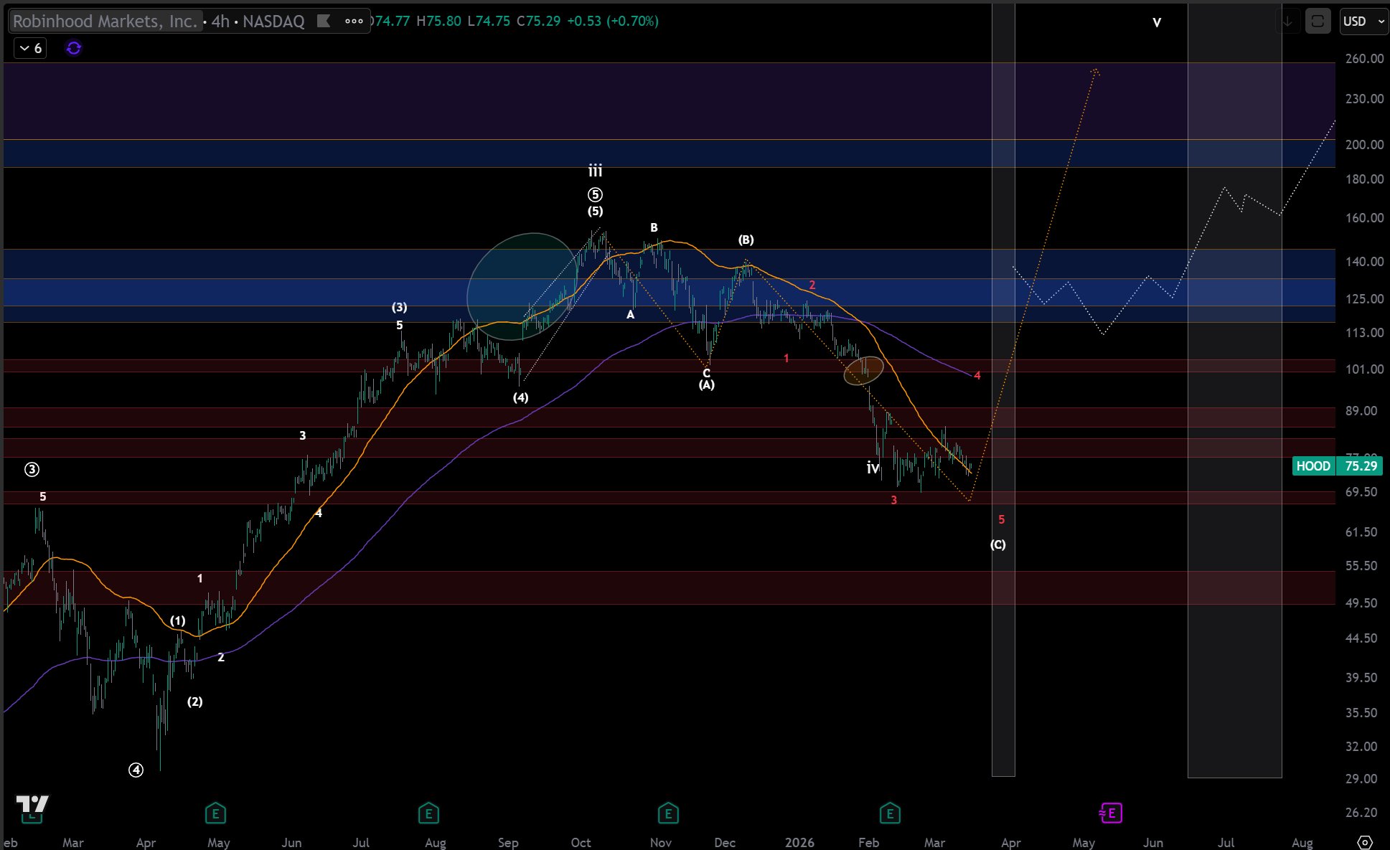Click the earnings E marker near November
Viewport: 1390px width, 850px height.
[667, 813]
